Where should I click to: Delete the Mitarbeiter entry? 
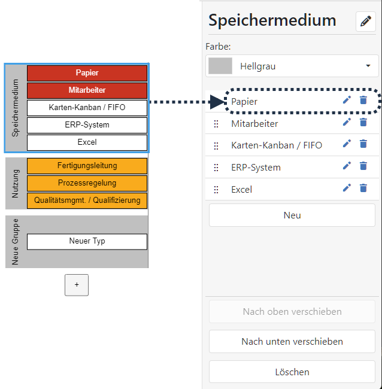click(363, 123)
